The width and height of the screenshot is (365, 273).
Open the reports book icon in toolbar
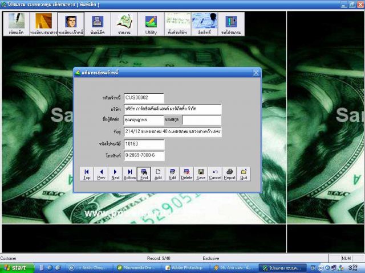(x=124, y=24)
